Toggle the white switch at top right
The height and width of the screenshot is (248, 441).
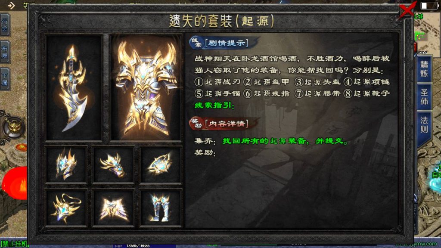[x=429, y=6]
